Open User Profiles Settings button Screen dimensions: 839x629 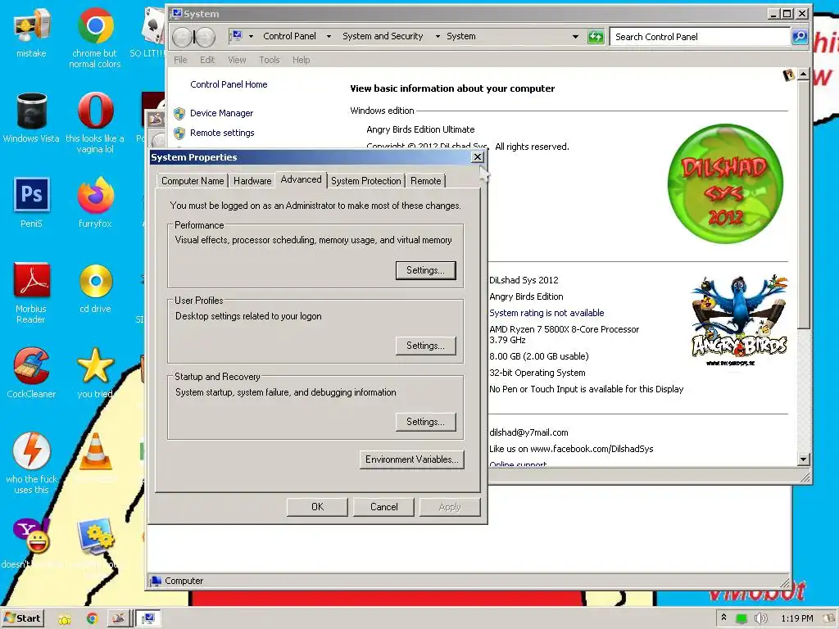pyautogui.click(x=426, y=346)
